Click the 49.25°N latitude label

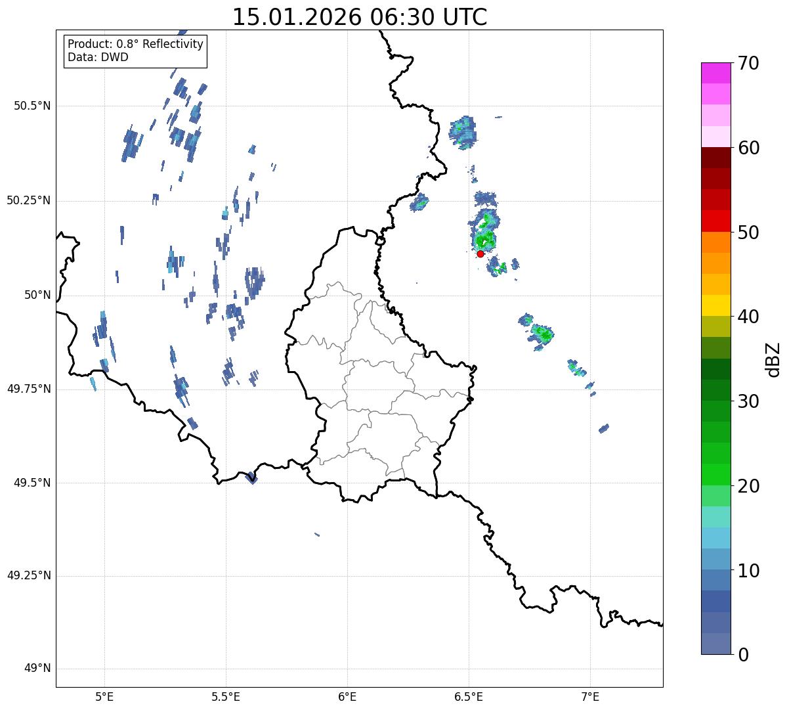pyautogui.click(x=29, y=576)
